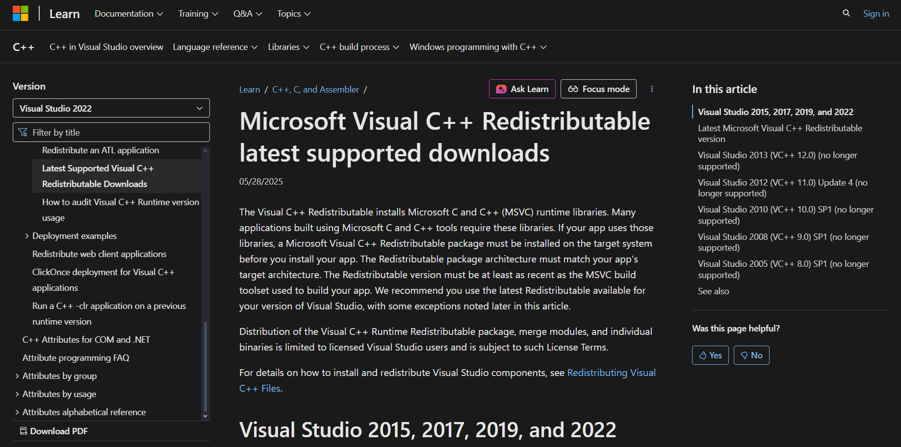Open the Redistributing Visual C++ Files link
The width and height of the screenshot is (901, 447).
coord(611,373)
